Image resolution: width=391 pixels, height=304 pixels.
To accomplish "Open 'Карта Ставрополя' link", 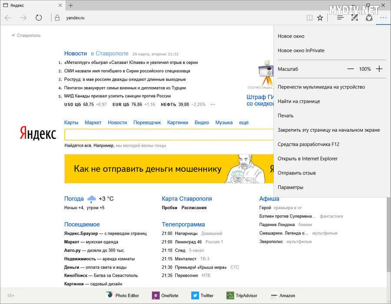I will click(x=187, y=199).
